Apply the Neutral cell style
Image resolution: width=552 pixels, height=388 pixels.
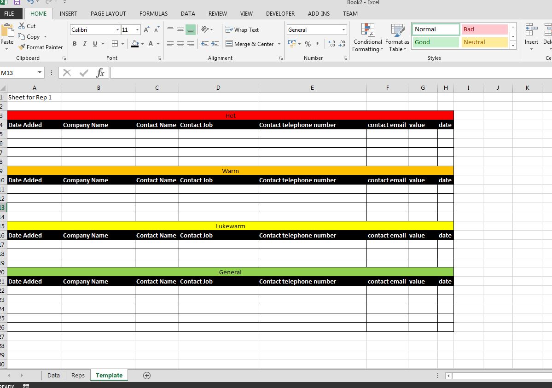click(x=484, y=42)
